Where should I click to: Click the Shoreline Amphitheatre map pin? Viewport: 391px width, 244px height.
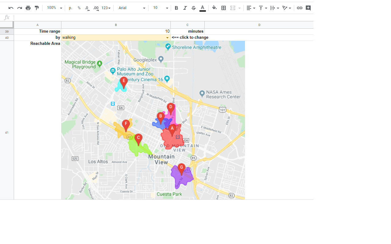168,47
